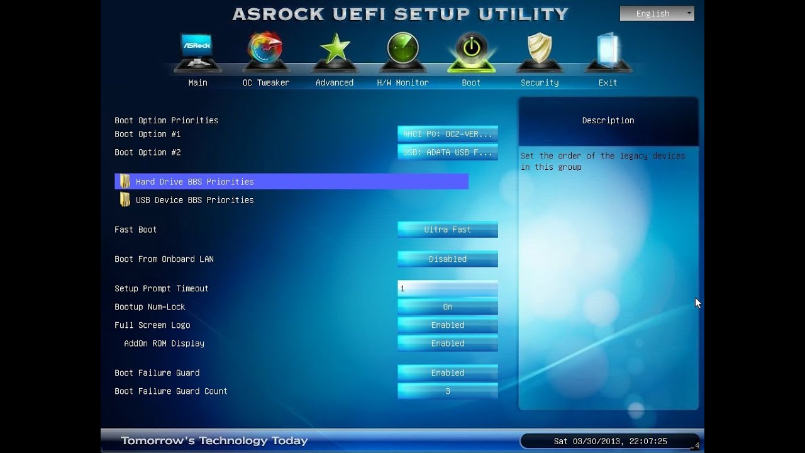Screen dimensions: 805x453
Task: Open the OC Tweaker gauge icon
Action: (266, 51)
